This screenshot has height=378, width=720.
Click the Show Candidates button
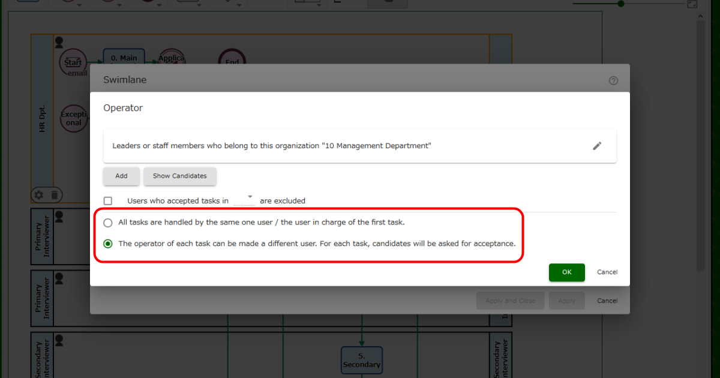[x=179, y=176]
